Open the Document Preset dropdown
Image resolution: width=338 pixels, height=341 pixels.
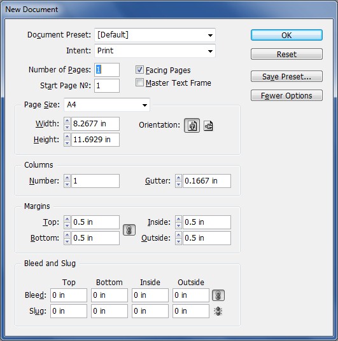coord(155,35)
